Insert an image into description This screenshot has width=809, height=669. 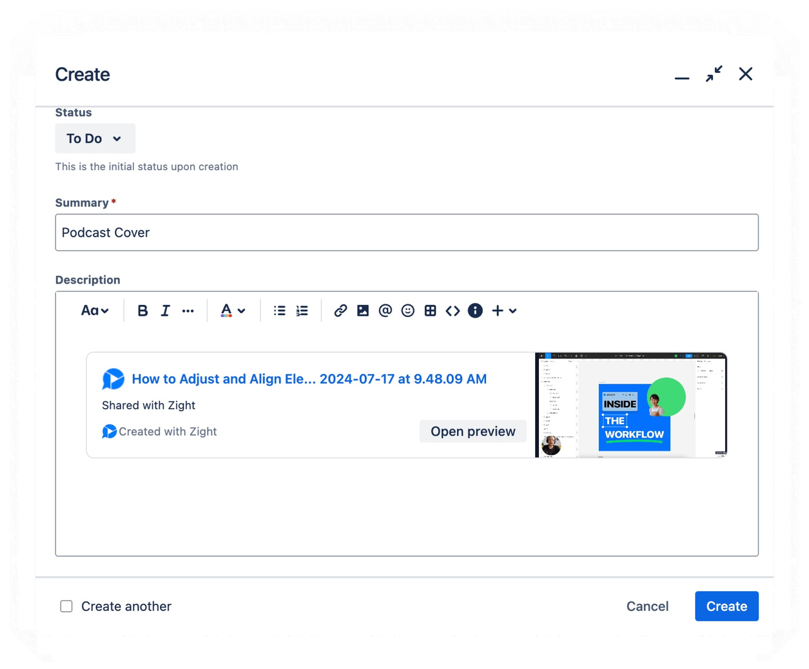(363, 311)
